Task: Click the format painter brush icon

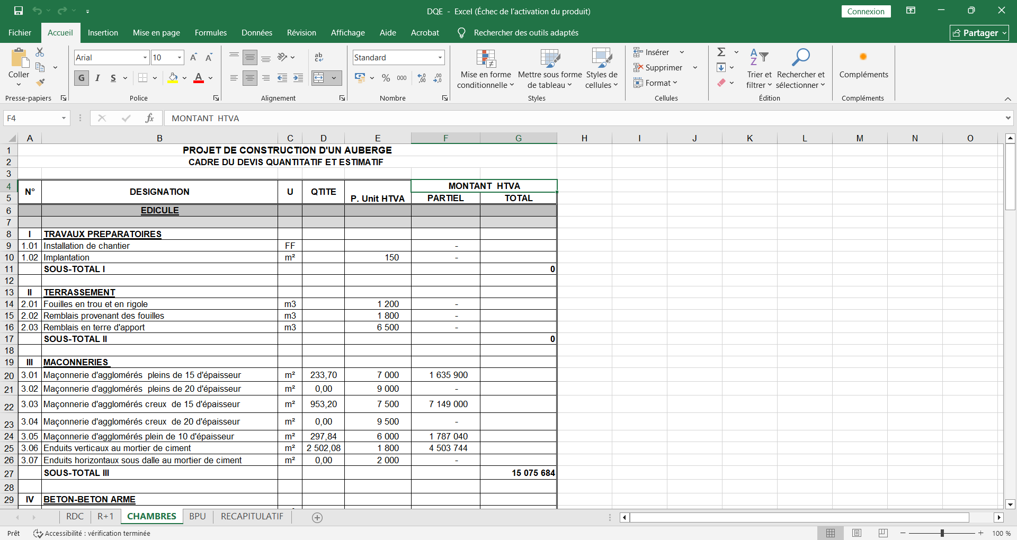Action: pos(40,83)
